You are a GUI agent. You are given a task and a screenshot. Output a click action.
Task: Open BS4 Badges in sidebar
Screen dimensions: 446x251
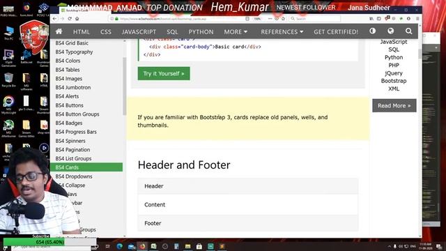click(69, 123)
